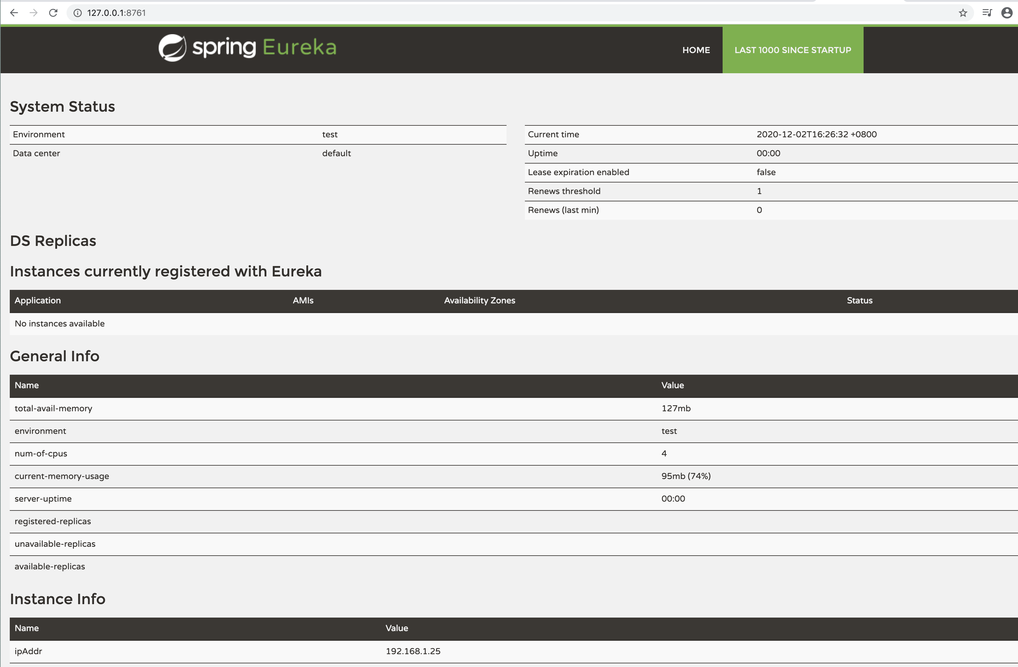The height and width of the screenshot is (667, 1018).
Task: Click the Application column header
Action: tap(38, 301)
